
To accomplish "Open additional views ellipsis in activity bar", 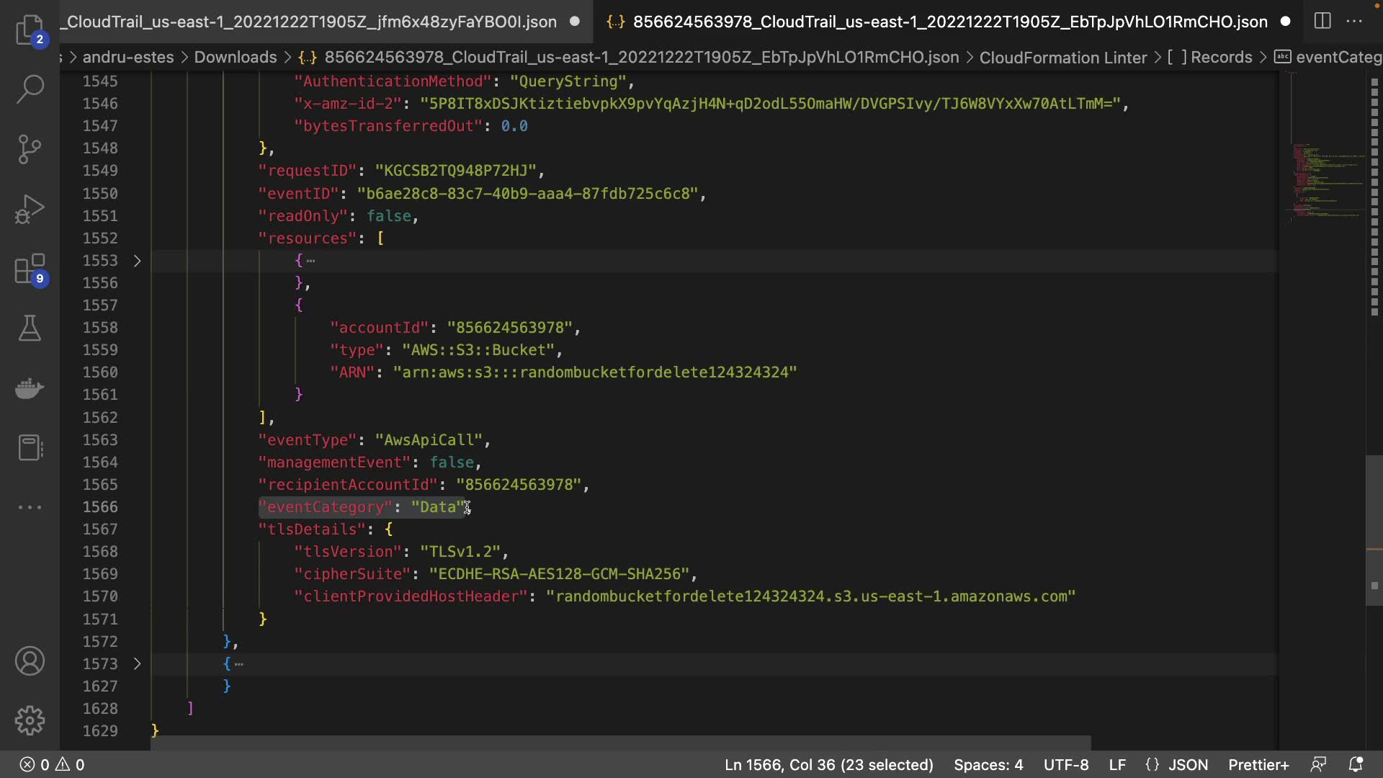I will pyautogui.click(x=30, y=507).
